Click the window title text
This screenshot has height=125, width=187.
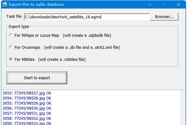pyautogui.click(x=36, y=4)
